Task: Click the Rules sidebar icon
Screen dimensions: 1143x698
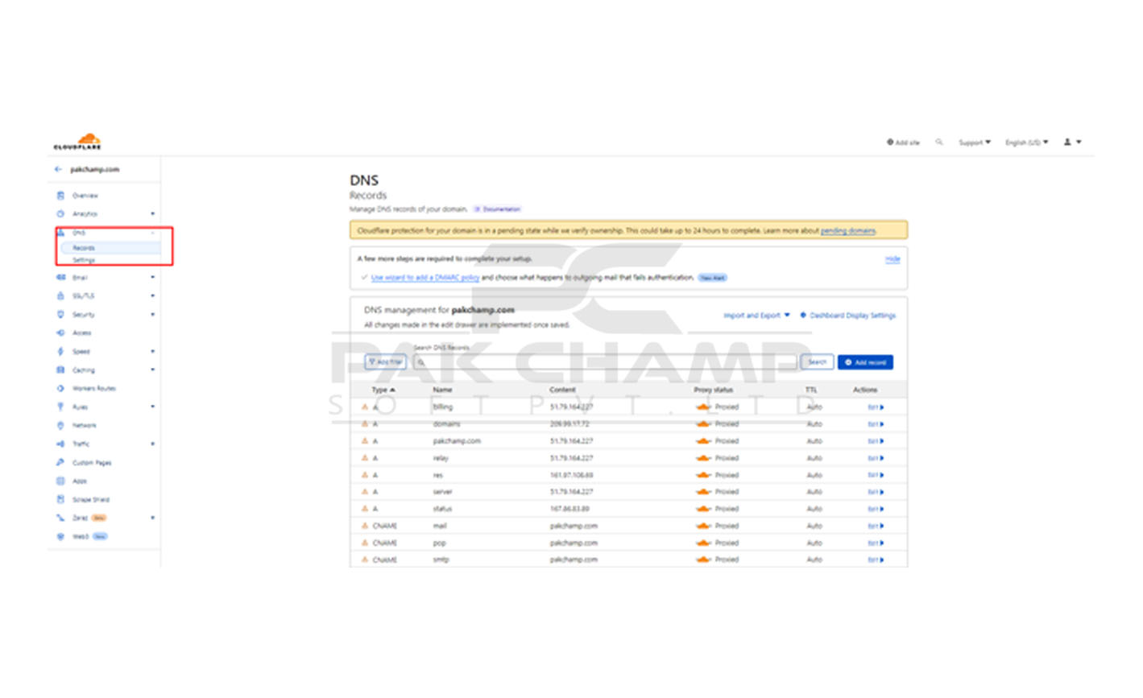Action: click(60, 407)
